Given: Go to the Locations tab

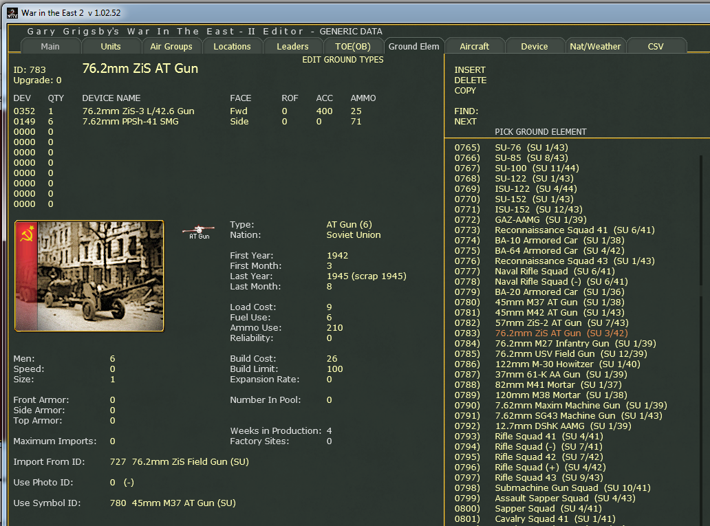Looking at the screenshot, I should point(232,47).
